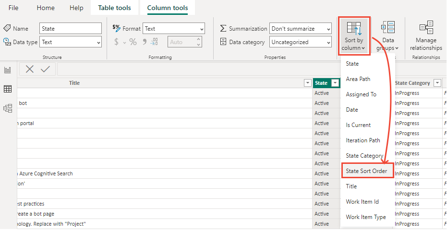The height and width of the screenshot is (230, 447).
Task: Open the Data groups menu
Action: pyautogui.click(x=388, y=36)
